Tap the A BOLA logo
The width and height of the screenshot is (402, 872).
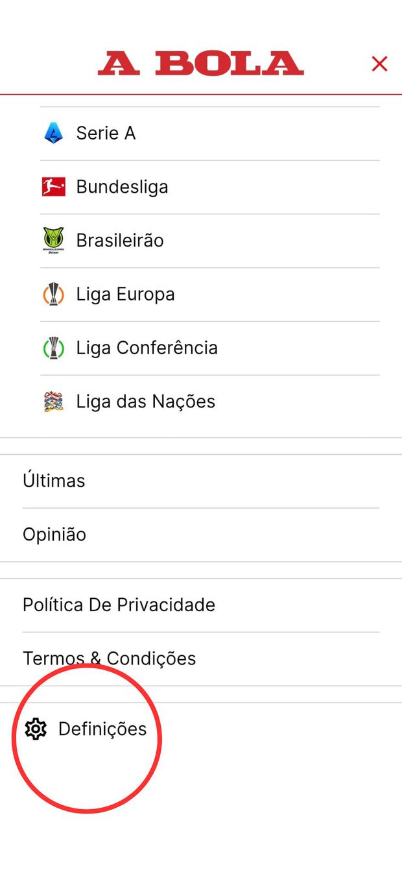coord(200,64)
